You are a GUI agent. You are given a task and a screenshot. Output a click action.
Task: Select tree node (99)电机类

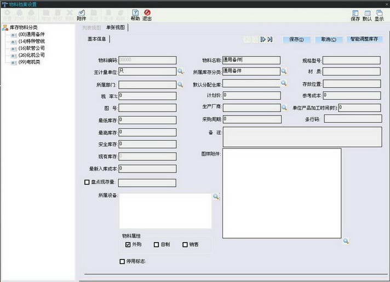click(30, 62)
